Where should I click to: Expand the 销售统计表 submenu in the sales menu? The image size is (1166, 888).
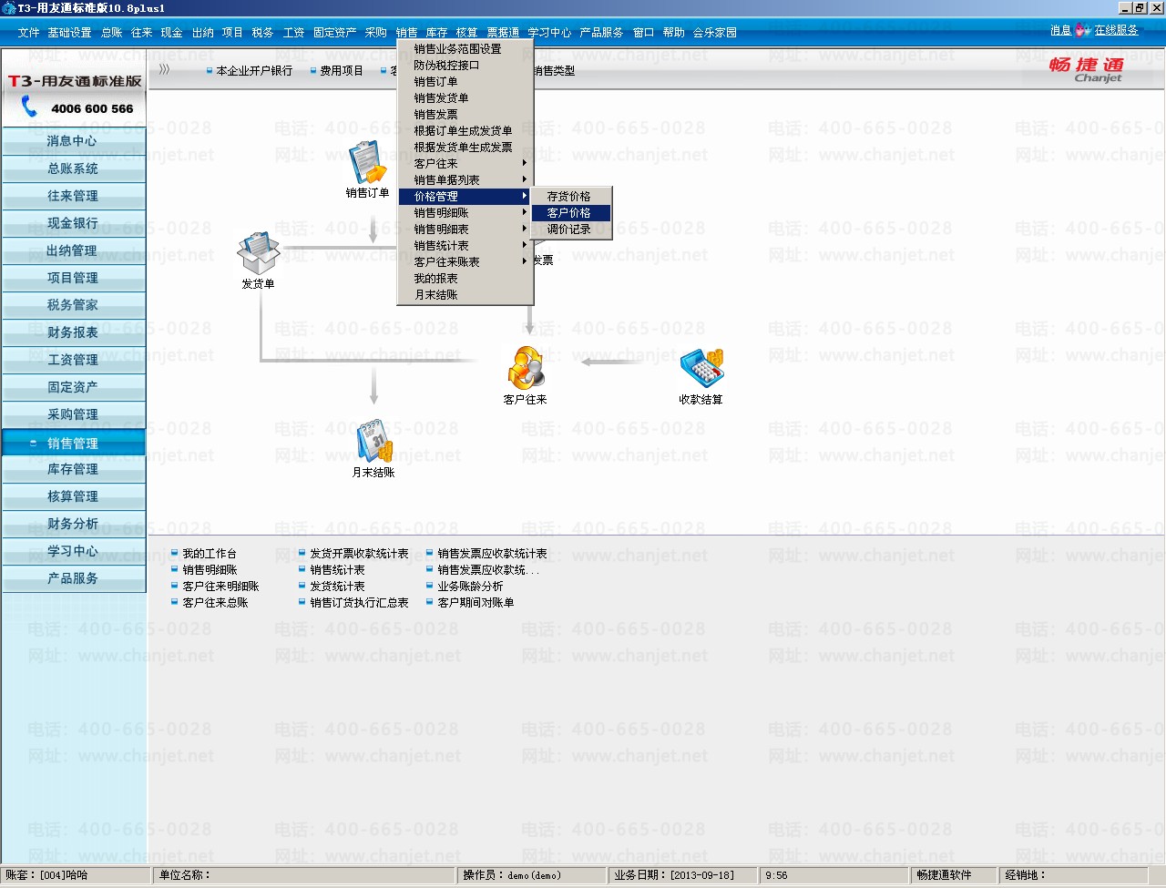pos(465,246)
